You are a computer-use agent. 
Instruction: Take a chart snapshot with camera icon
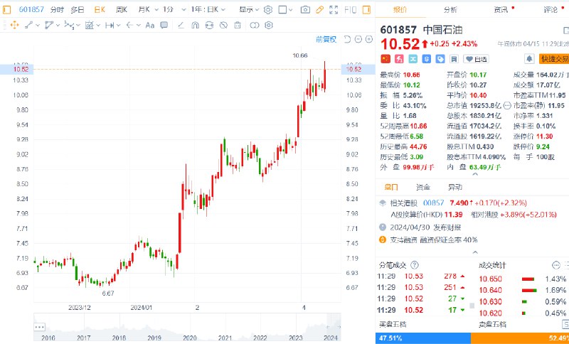305,10
